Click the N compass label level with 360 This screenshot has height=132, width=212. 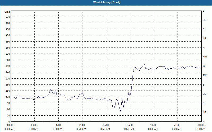point(204,48)
